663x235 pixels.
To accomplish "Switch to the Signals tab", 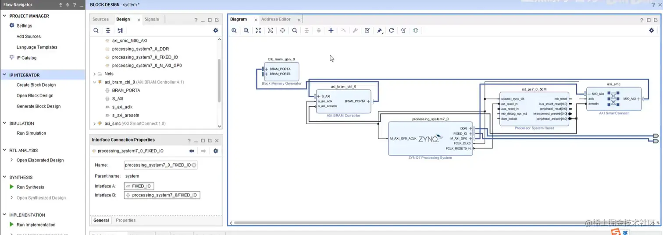I will pos(152,19).
